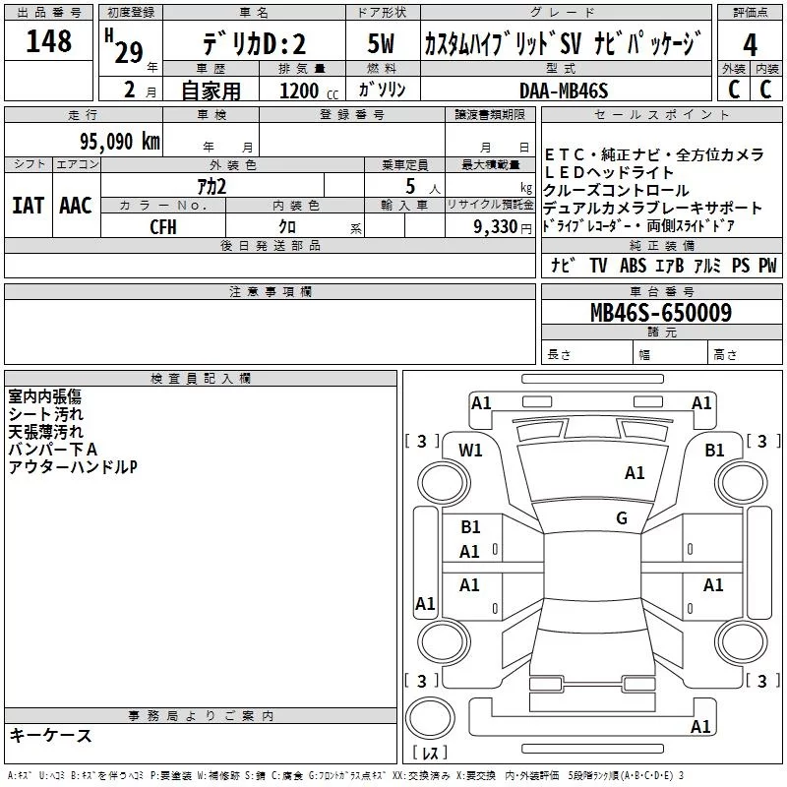Viewport: 787px width, 787px height.
Task: Click the equipment item PS
Action: [741, 265]
